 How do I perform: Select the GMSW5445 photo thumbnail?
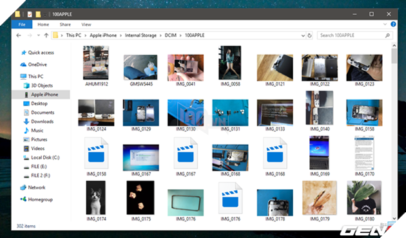pyautogui.click(x=140, y=68)
